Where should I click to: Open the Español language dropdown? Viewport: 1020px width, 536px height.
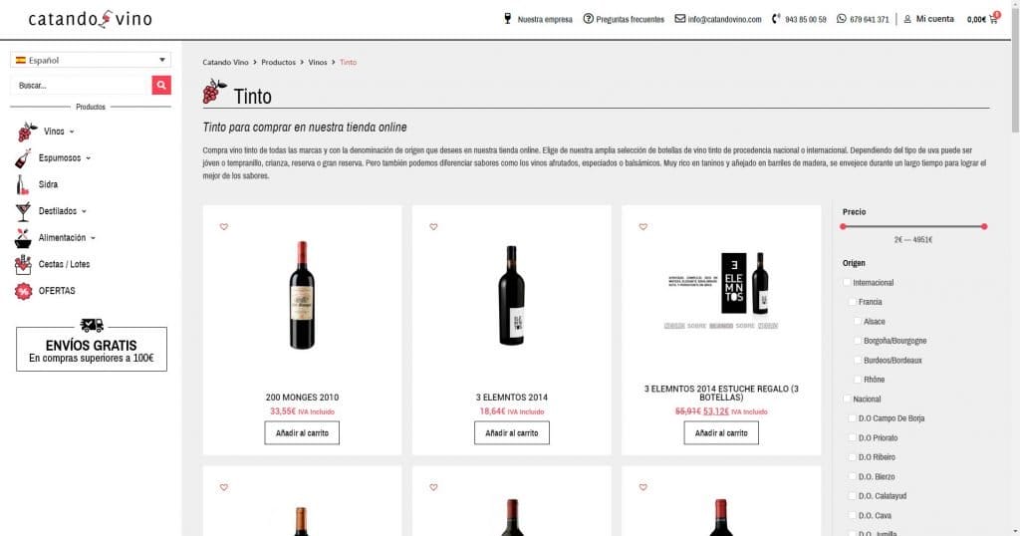click(x=91, y=60)
